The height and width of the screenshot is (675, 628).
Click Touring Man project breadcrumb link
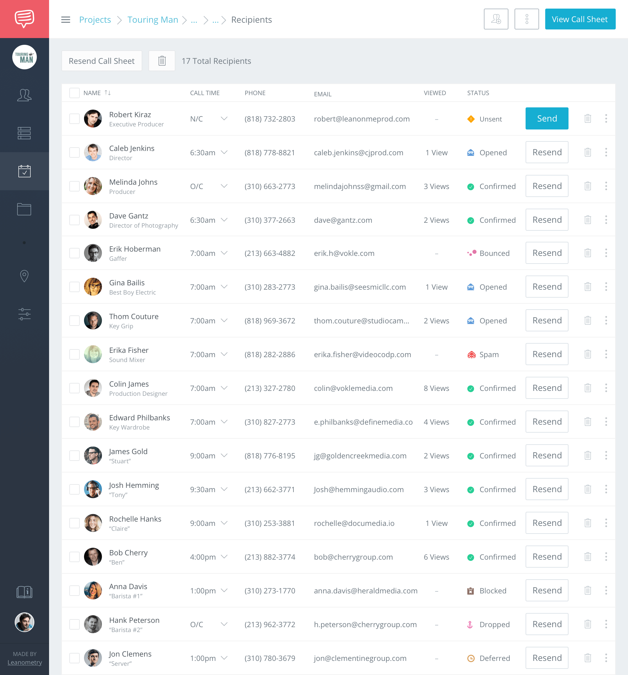point(153,19)
